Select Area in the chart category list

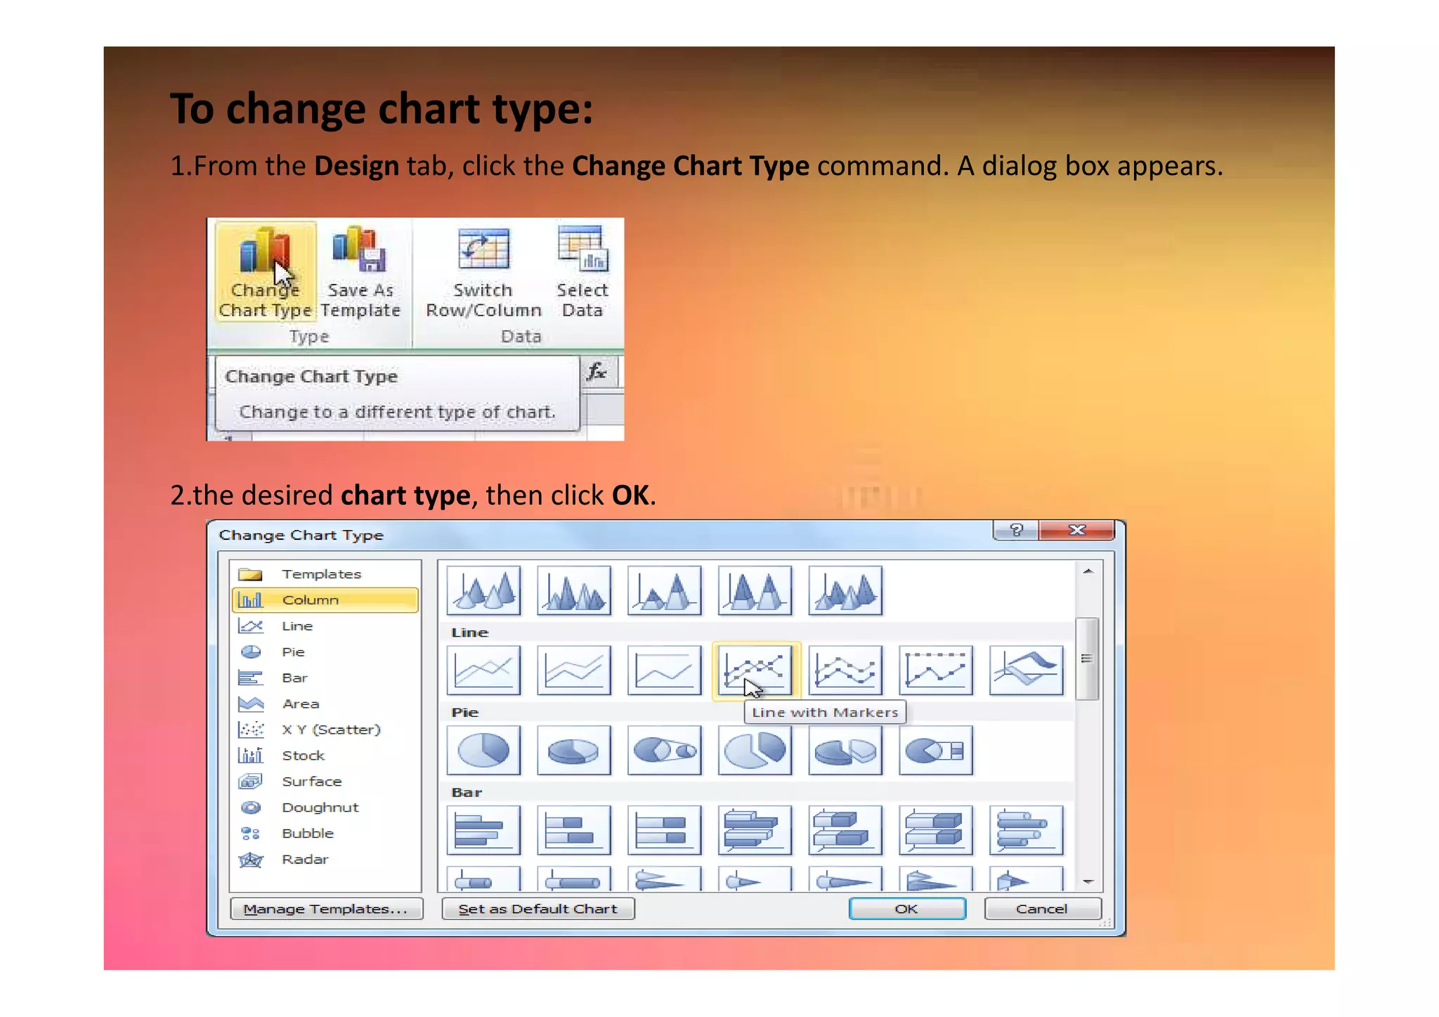click(325, 704)
